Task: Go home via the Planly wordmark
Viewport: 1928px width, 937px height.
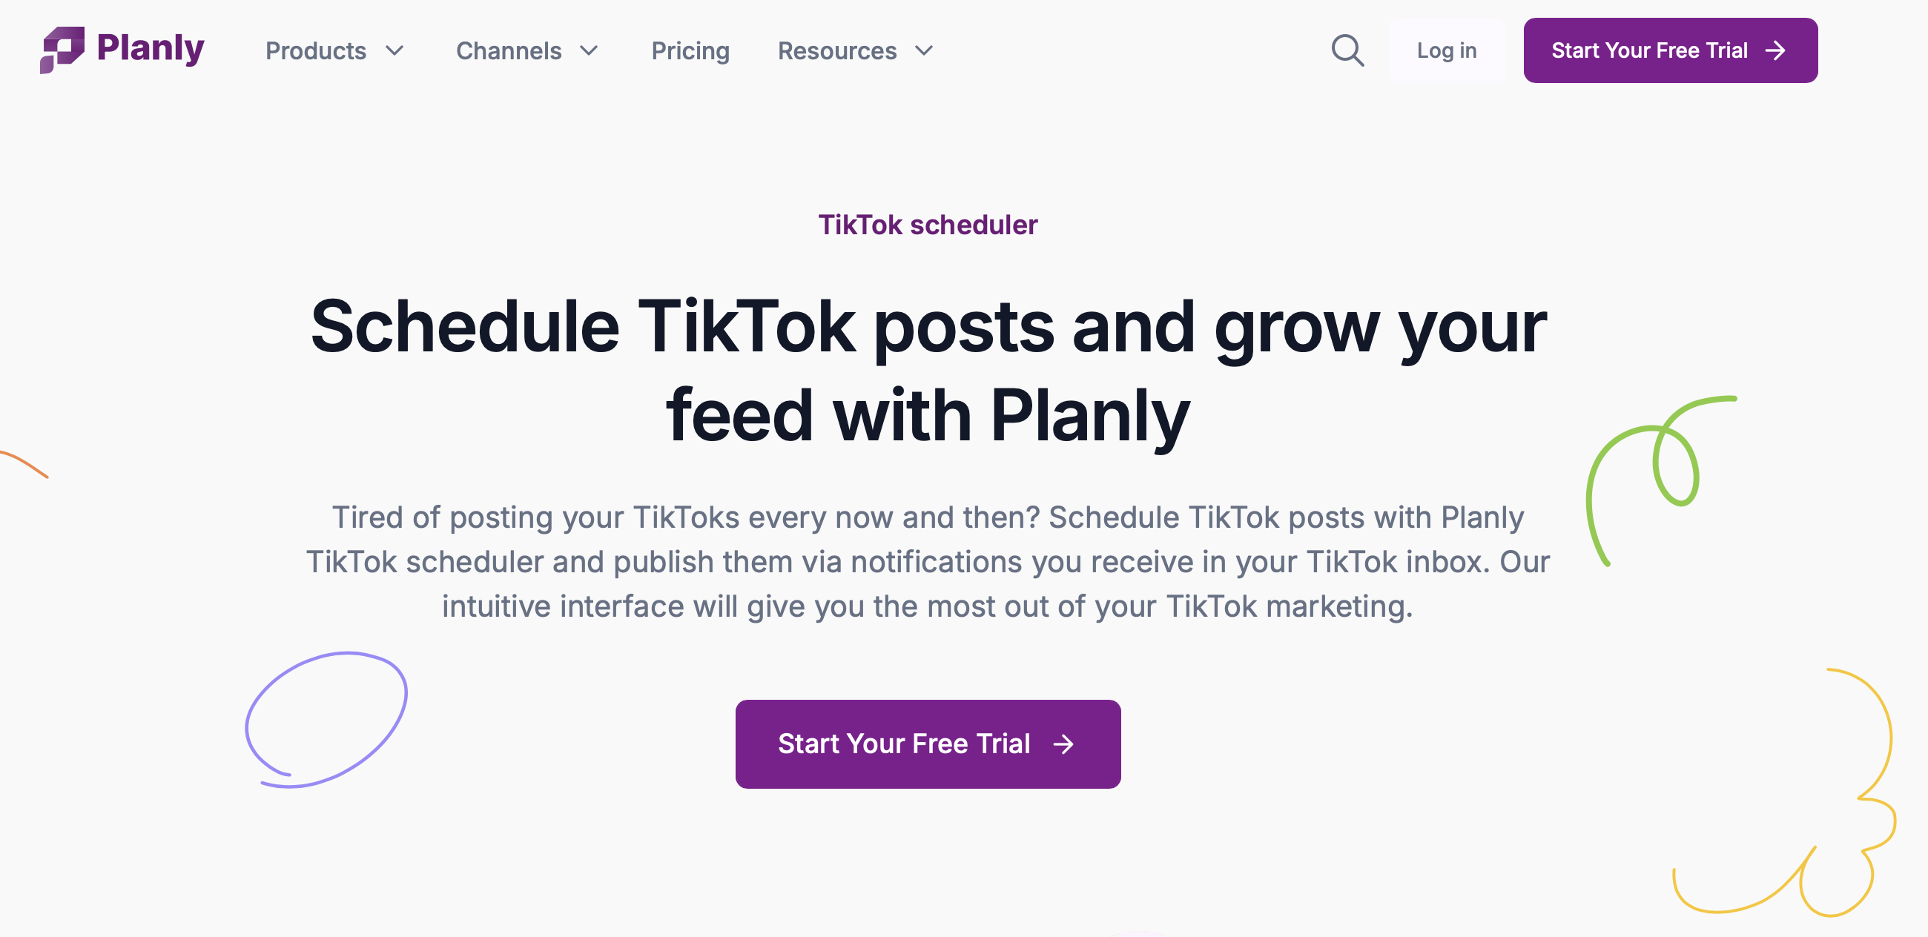Action: click(151, 50)
